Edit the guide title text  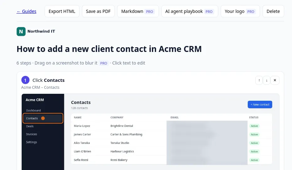109,49
